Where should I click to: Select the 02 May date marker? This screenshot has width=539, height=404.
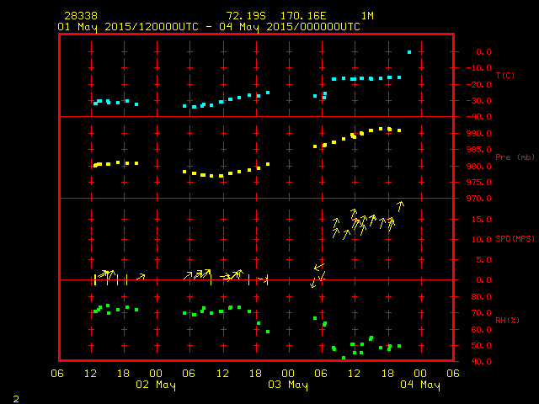click(x=156, y=385)
